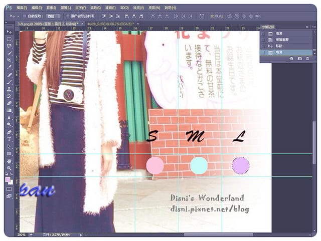Screen dimensions: 321x241
Task: Select the Eyedropper tool
Action: [x=9, y=67]
